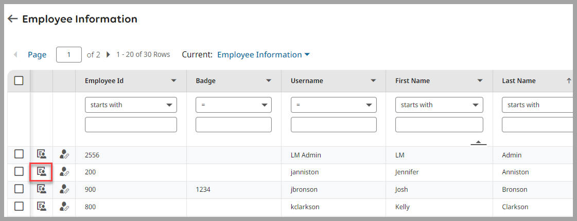
Task: Toggle sort arrow on Last Name column
Action: coord(569,81)
